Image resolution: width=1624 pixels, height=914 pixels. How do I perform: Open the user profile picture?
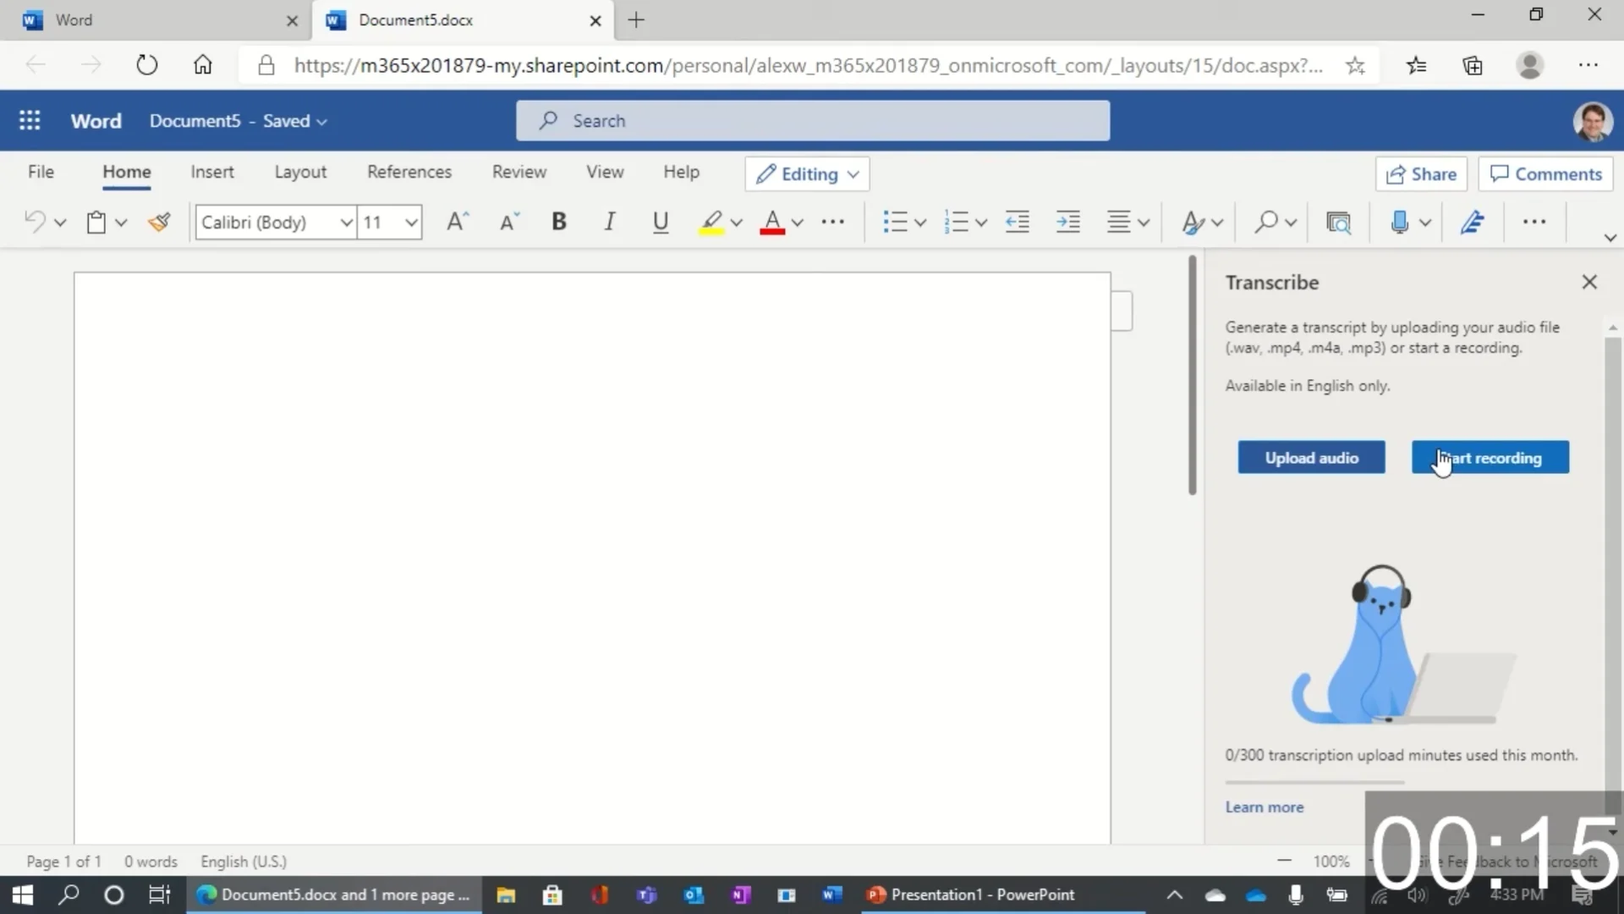pyautogui.click(x=1592, y=121)
